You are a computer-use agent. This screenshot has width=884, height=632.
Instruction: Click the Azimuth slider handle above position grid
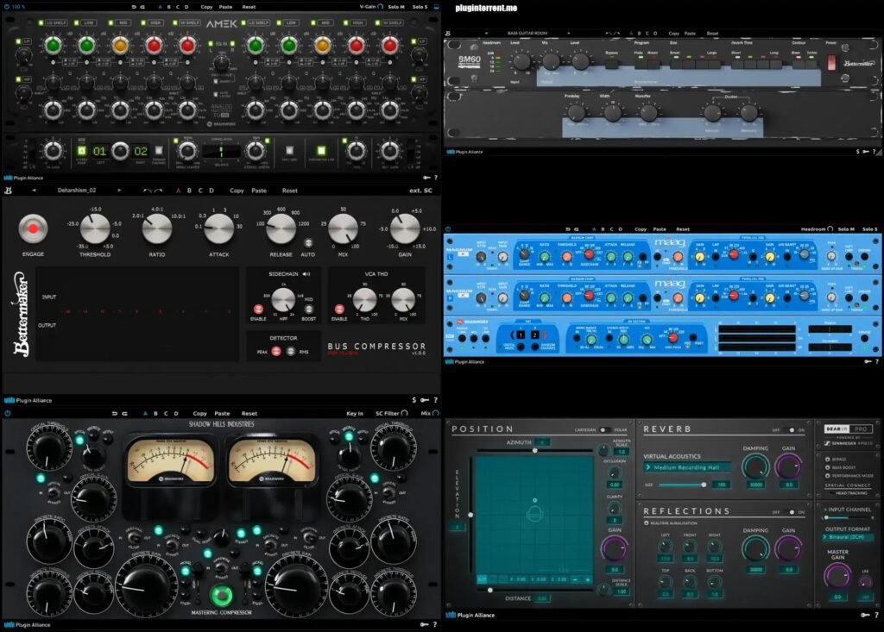pos(534,450)
